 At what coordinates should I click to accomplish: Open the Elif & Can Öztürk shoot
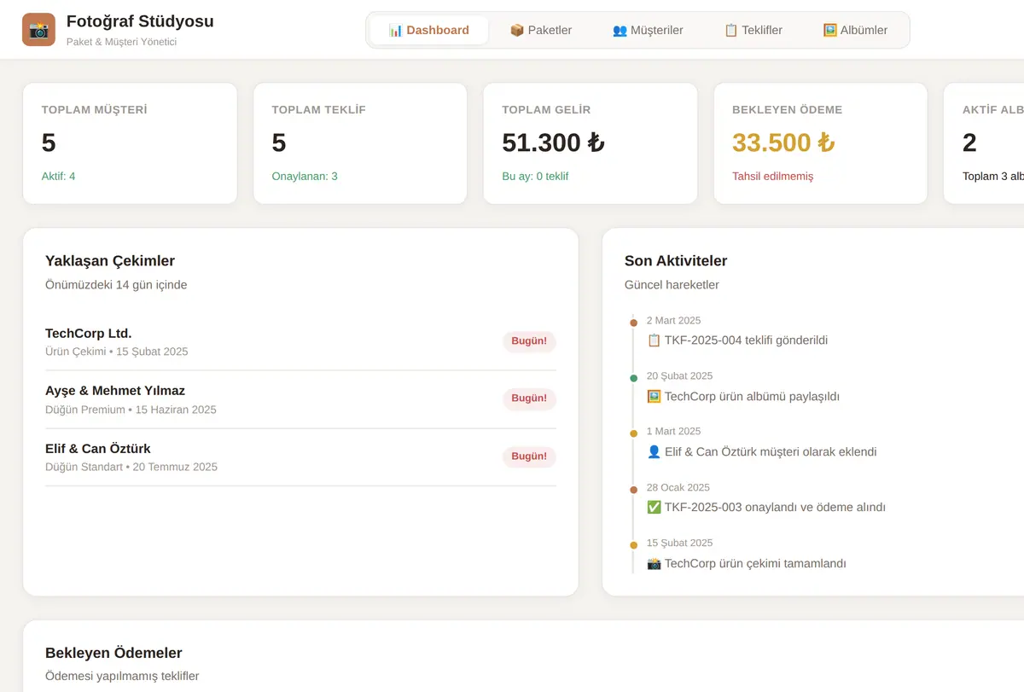coord(300,457)
